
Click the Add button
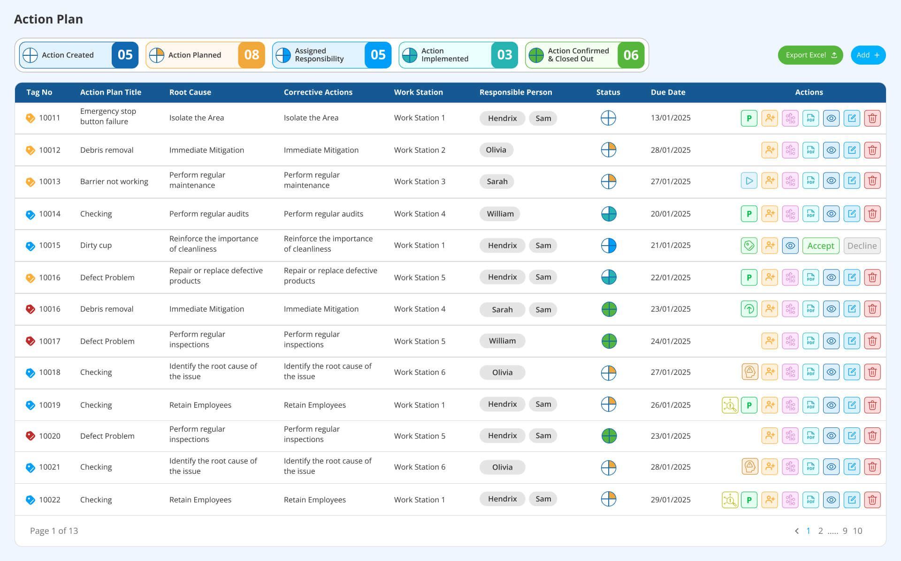868,55
